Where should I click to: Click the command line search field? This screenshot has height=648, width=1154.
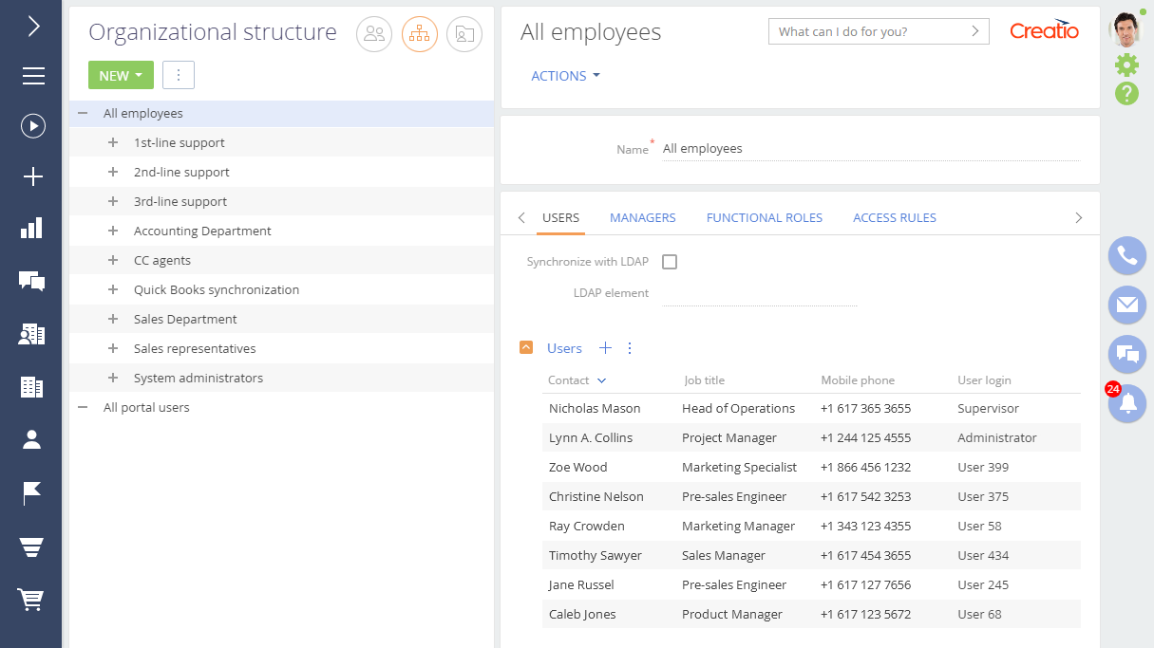869,31
